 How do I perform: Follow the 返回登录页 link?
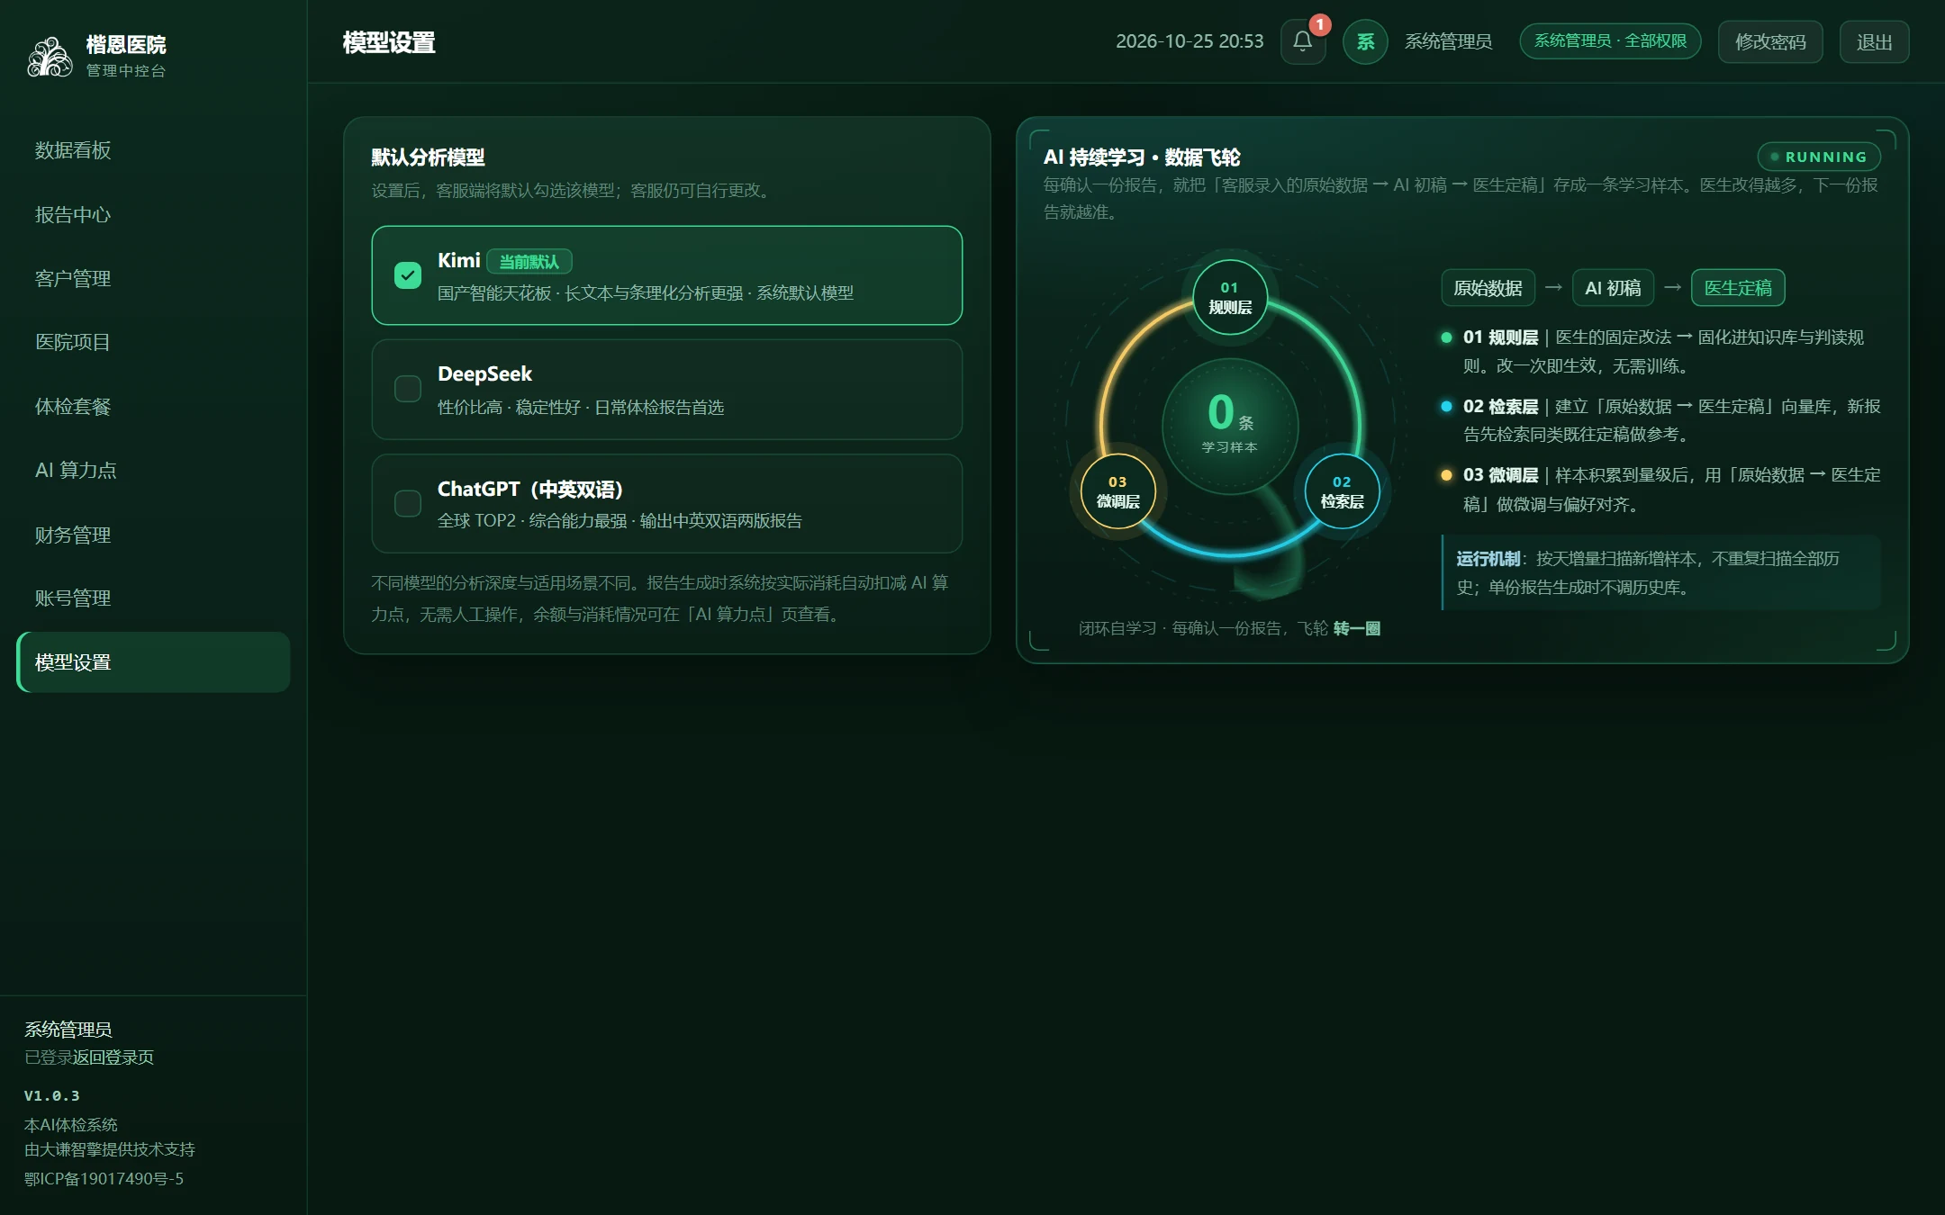pyautogui.click(x=113, y=1057)
